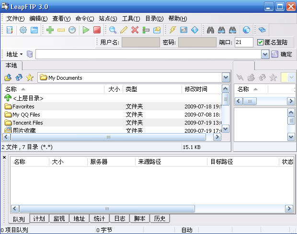This screenshot has height=234, width=297.
Task: Click the clock schedule icon
Action: (72, 30)
